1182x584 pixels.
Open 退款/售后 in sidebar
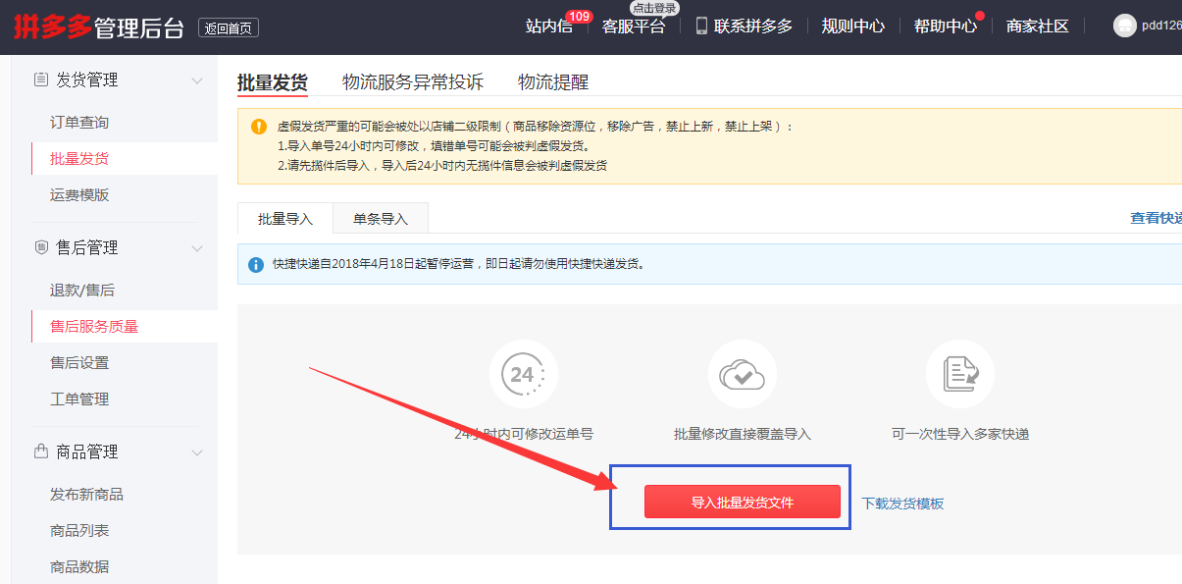(x=82, y=291)
